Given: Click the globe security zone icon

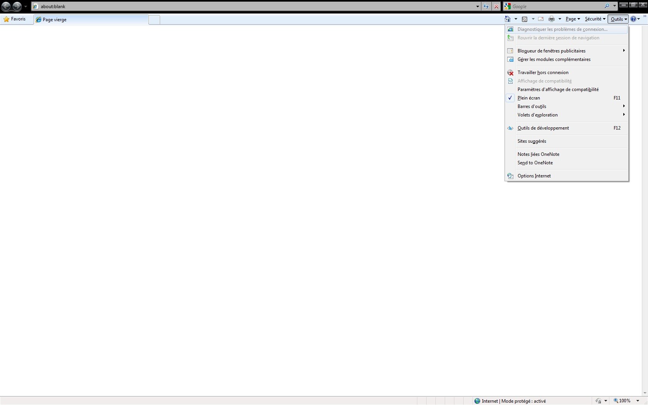Looking at the screenshot, I should pyautogui.click(x=477, y=401).
